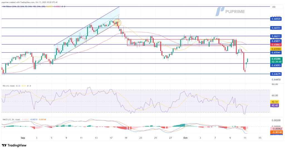
Task: Click the 0.65093 horizontal level price tag
Action: click(276, 65)
